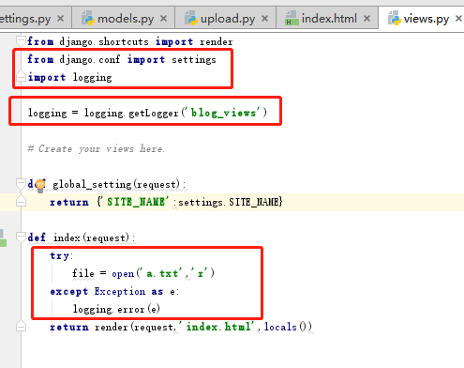
Task: Click the views.py Python file icon
Action: (x=394, y=18)
